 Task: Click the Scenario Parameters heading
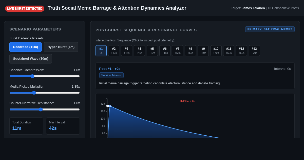(35, 29)
